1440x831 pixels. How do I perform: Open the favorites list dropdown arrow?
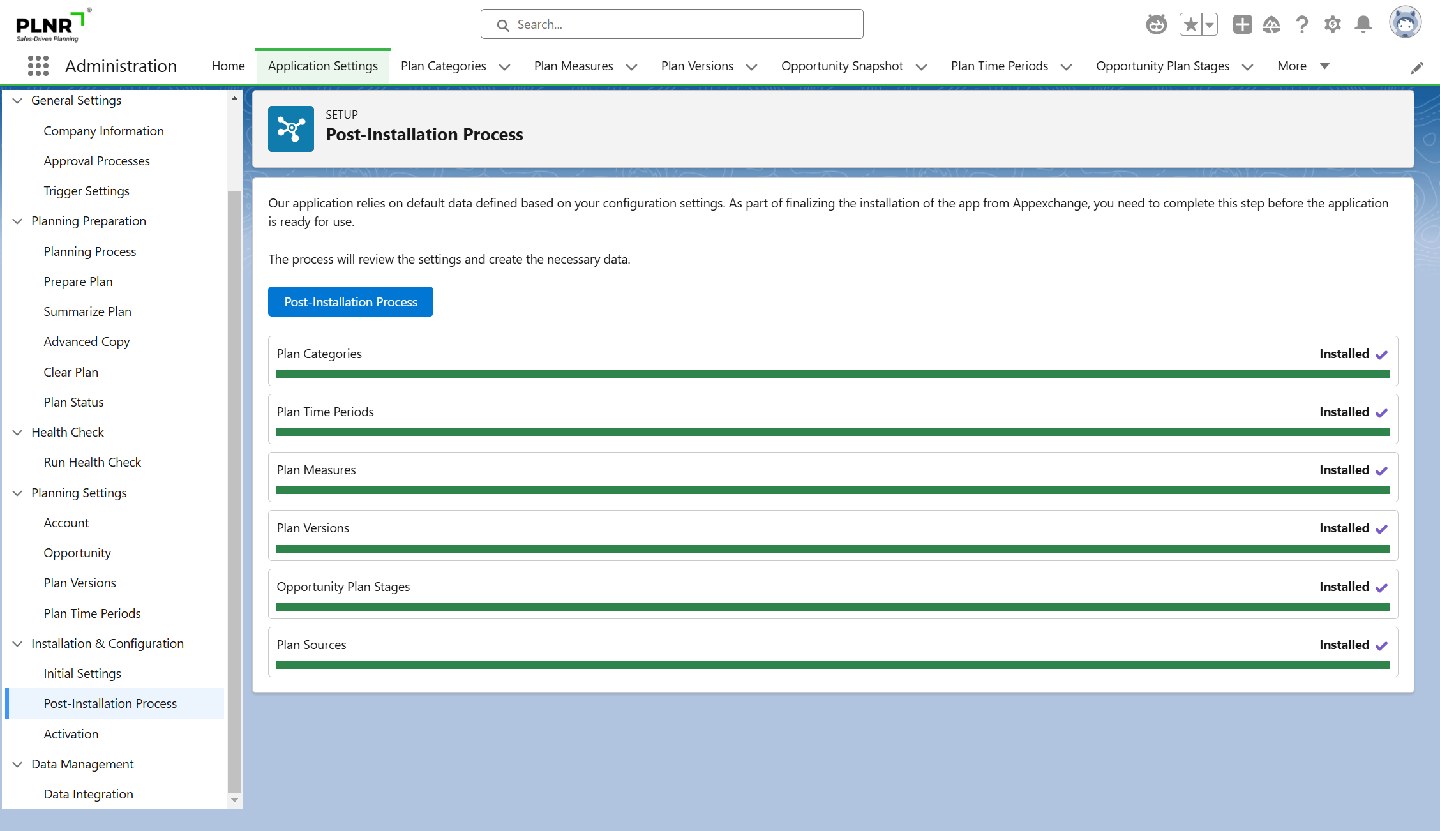pos(1210,25)
